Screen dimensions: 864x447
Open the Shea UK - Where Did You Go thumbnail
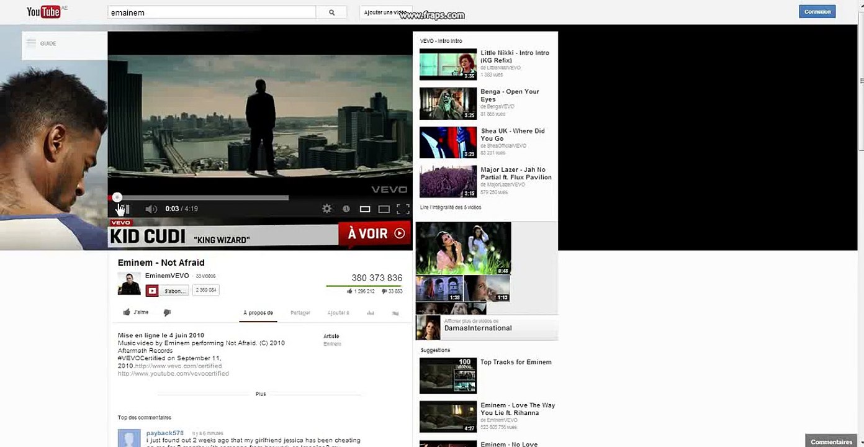click(x=448, y=143)
